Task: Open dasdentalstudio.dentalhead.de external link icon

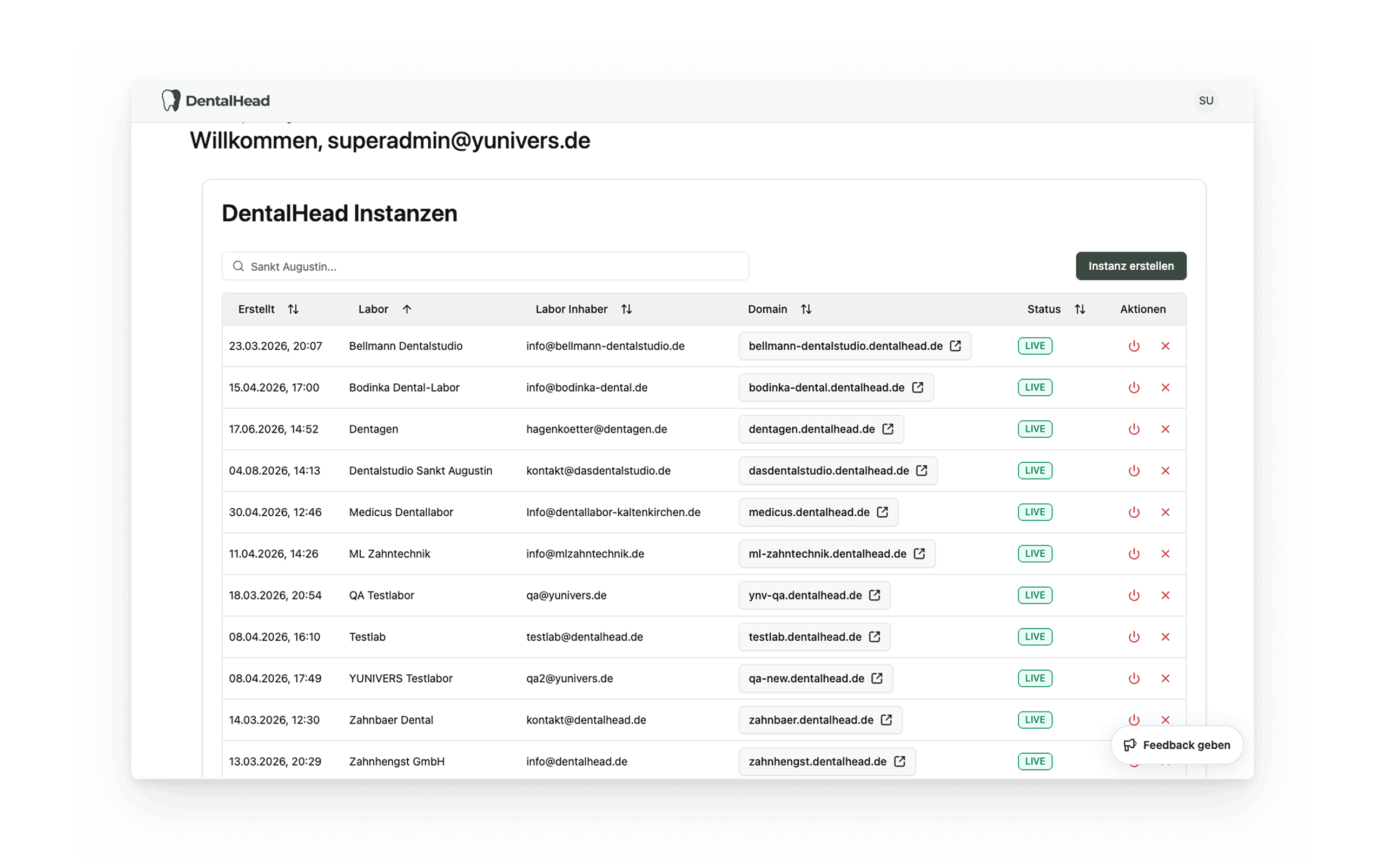Action: [921, 470]
